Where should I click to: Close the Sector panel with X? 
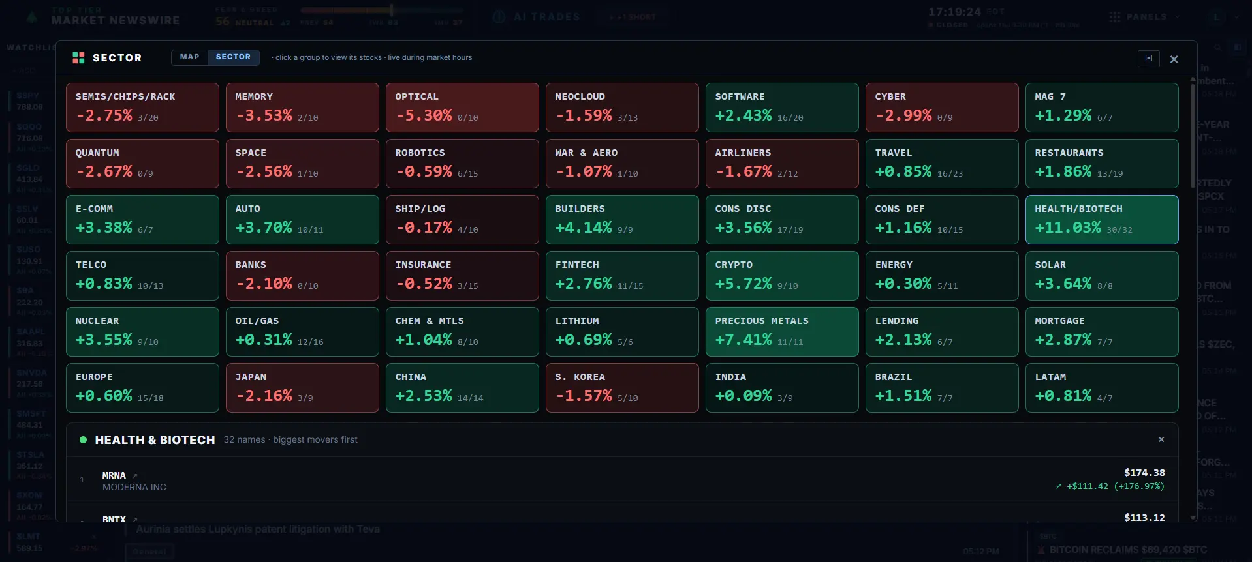(1174, 59)
